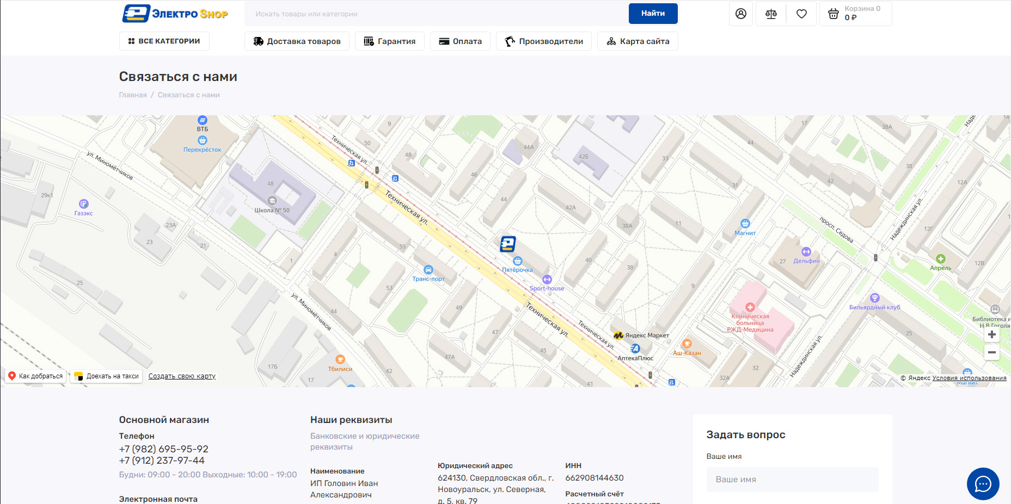Go to Гарантия page

coord(389,41)
